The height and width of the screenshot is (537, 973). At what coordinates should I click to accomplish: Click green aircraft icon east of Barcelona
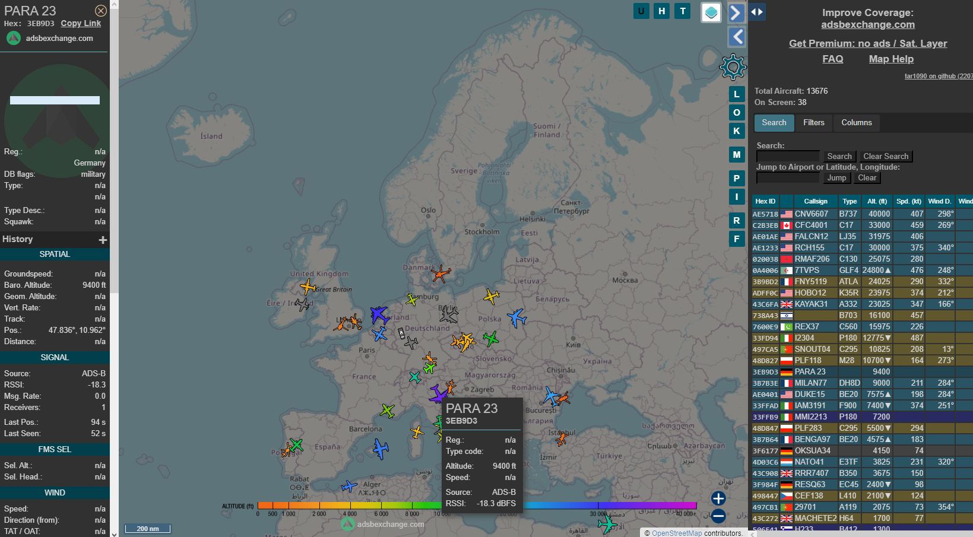(387, 410)
